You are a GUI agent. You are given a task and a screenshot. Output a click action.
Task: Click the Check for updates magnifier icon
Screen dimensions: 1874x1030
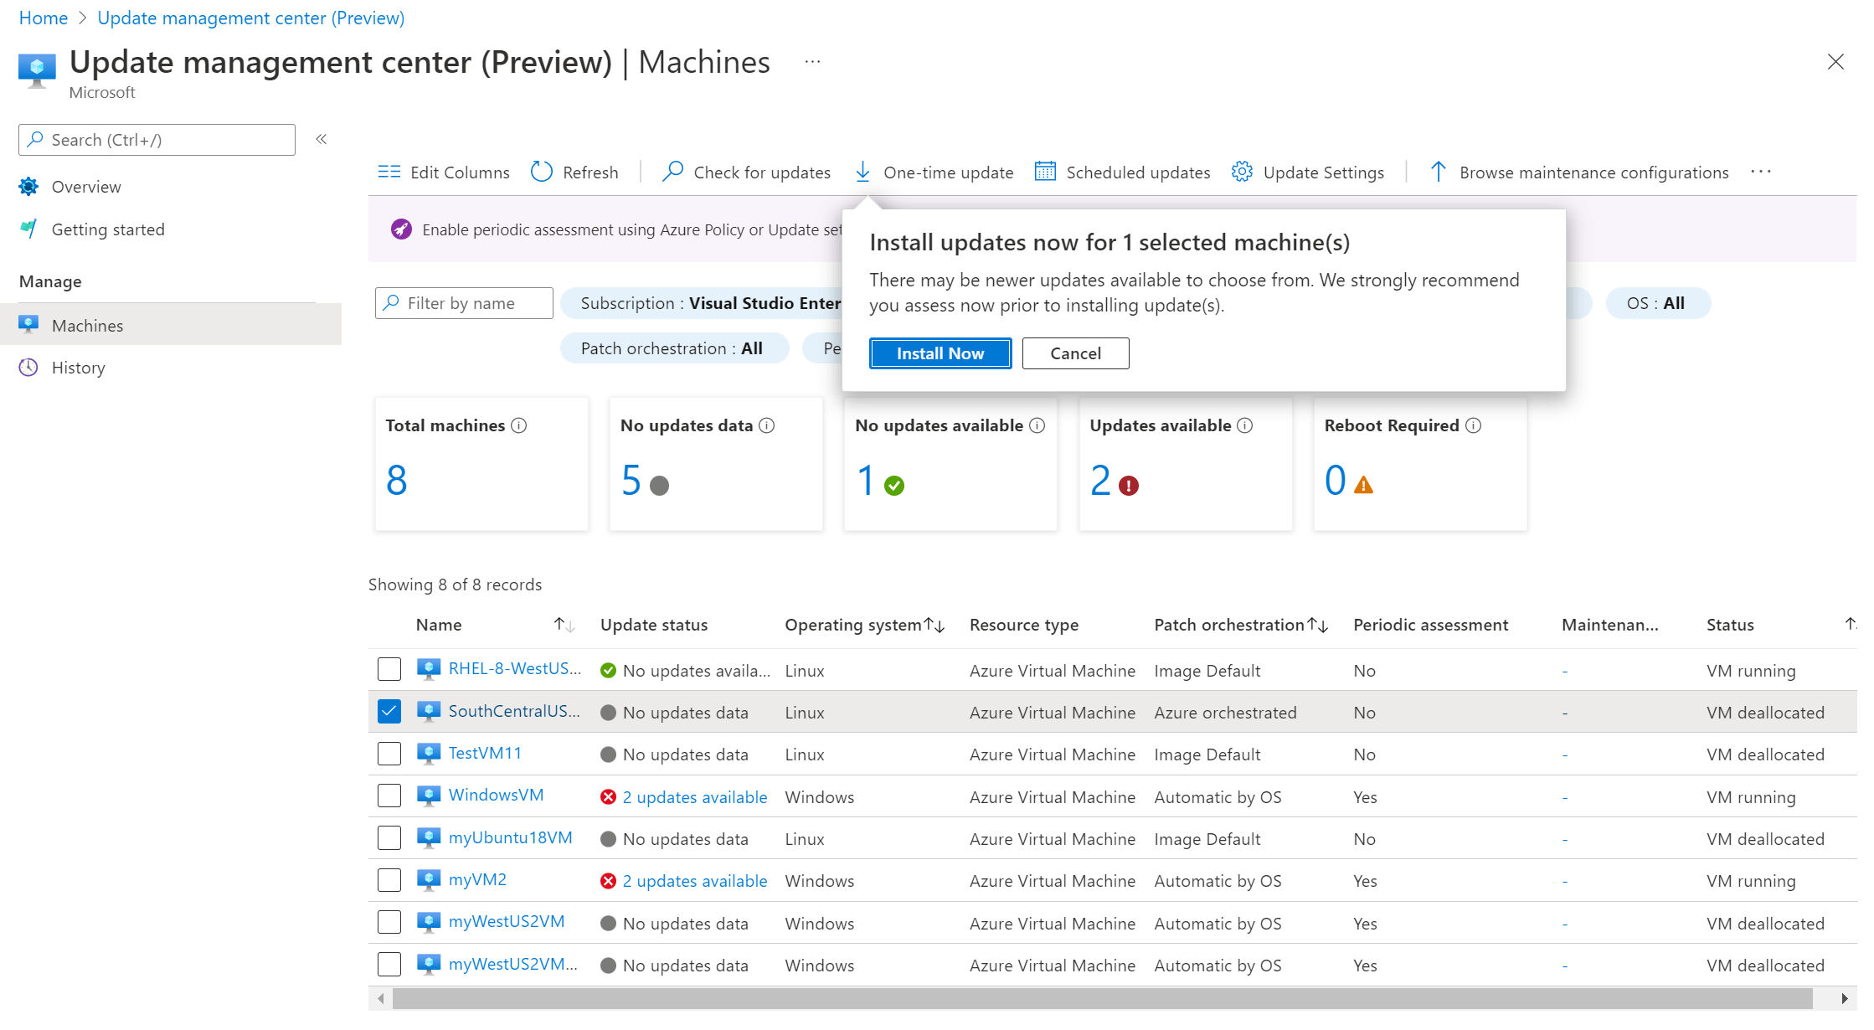[672, 172]
